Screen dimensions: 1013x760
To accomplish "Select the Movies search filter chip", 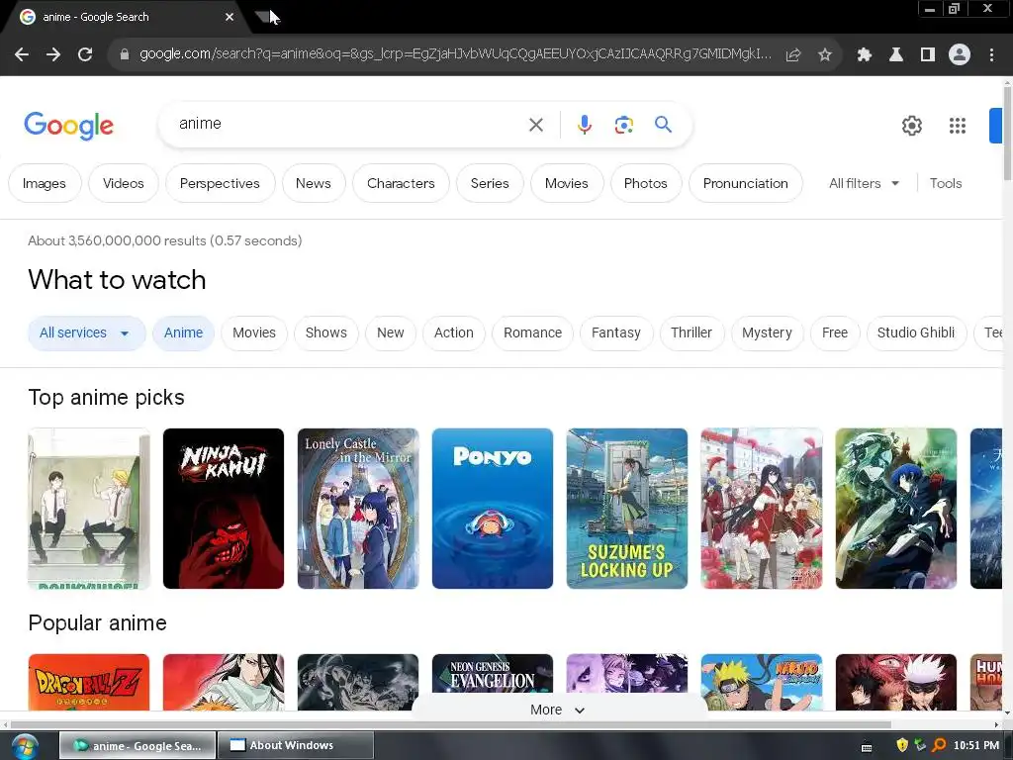I will tap(567, 183).
